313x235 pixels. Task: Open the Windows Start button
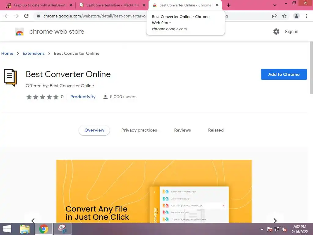pyautogui.click(x=7, y=229)
